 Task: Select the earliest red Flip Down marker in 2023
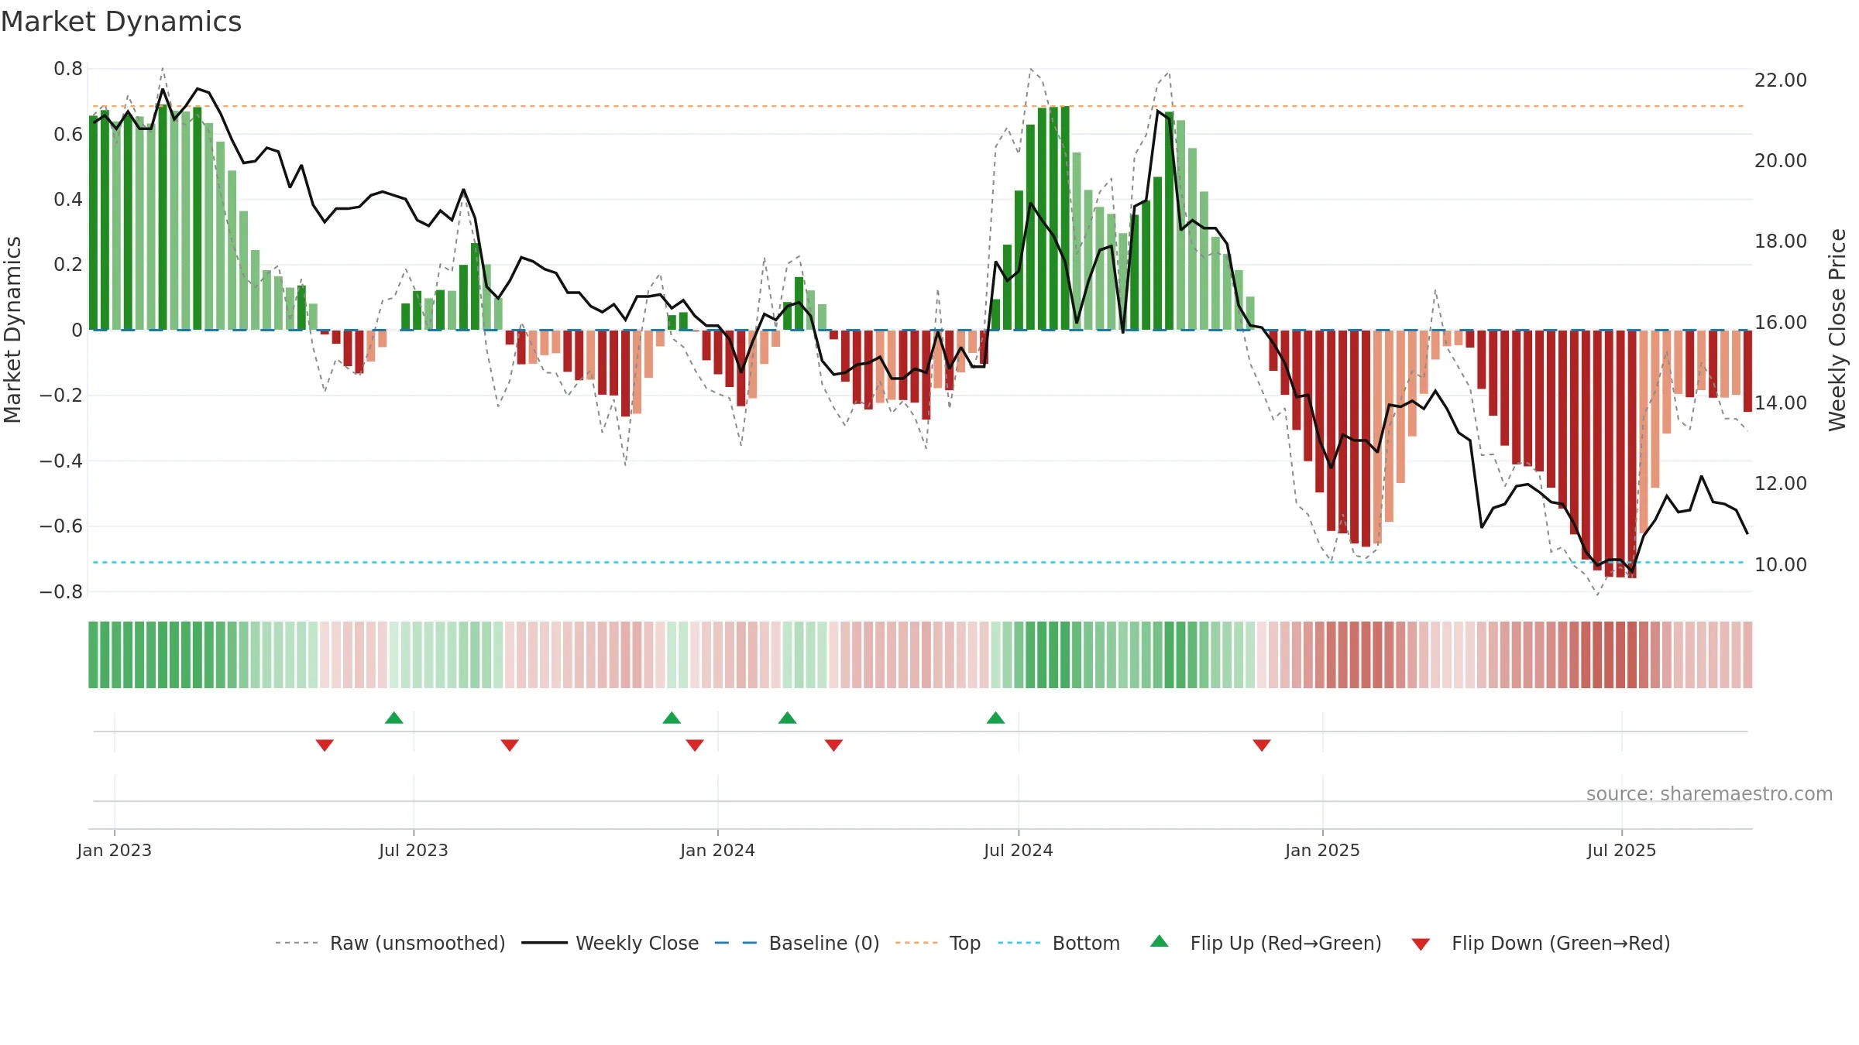[325, 745]
